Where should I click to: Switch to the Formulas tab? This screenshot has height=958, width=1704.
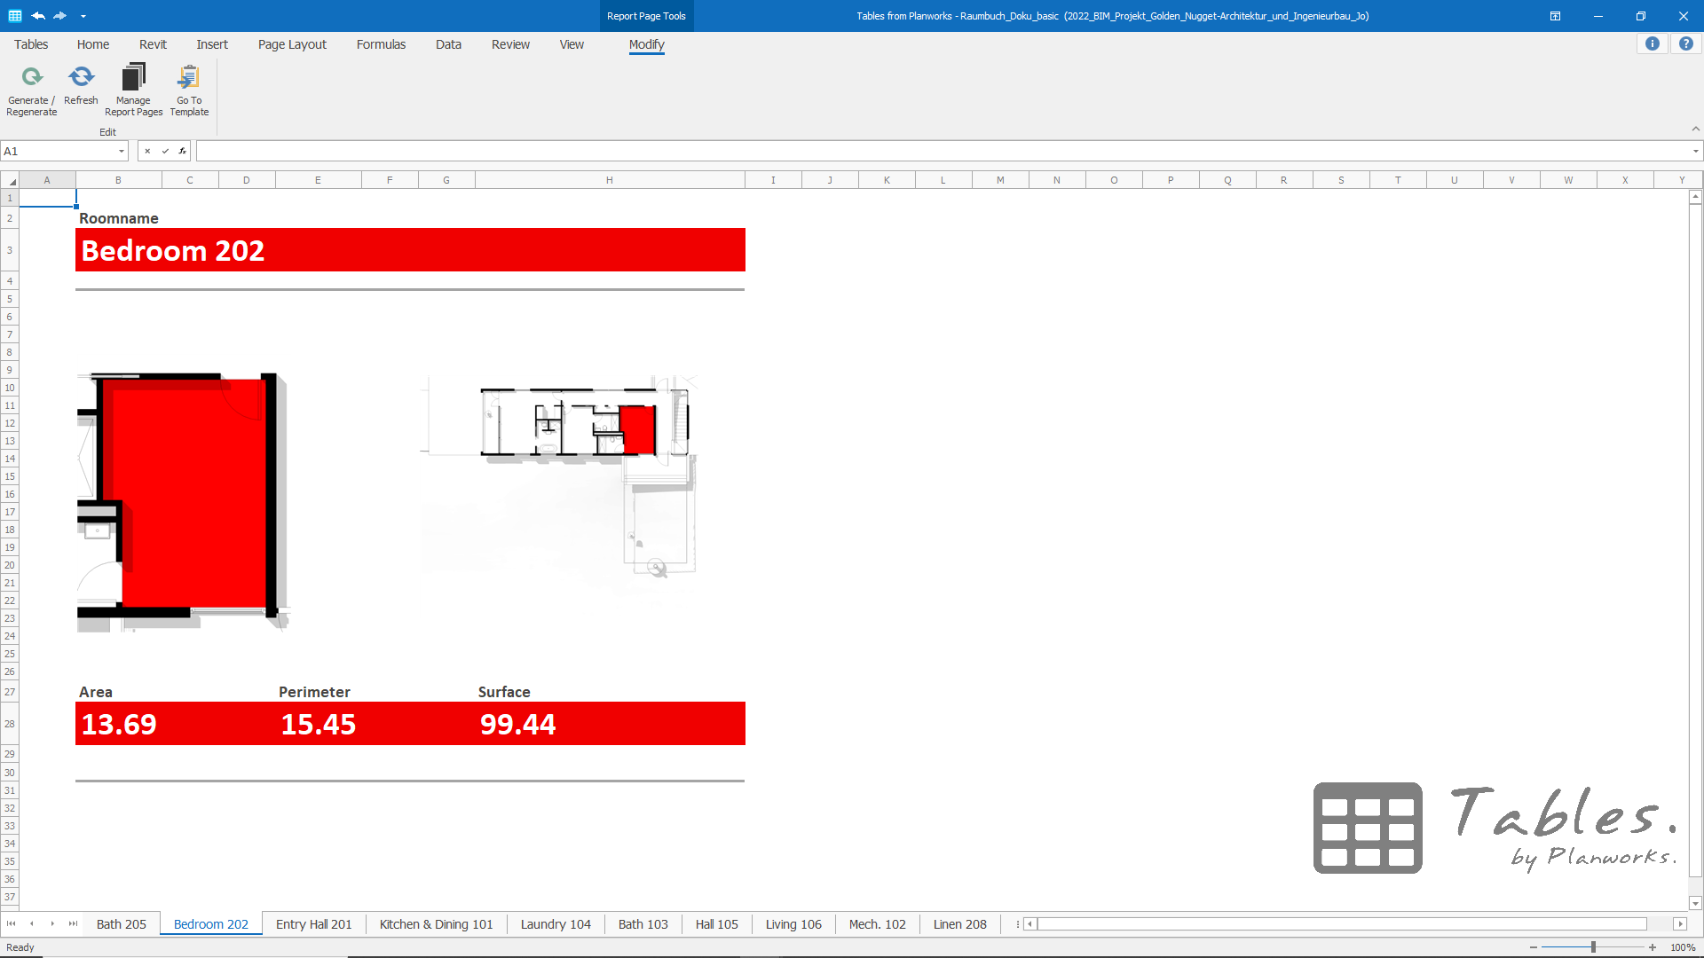(x=381, y=44)
